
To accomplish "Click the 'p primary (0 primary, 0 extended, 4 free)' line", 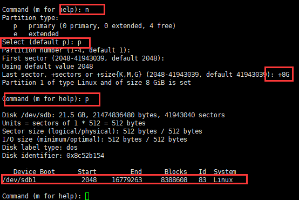I will click(x=94, y=26).
